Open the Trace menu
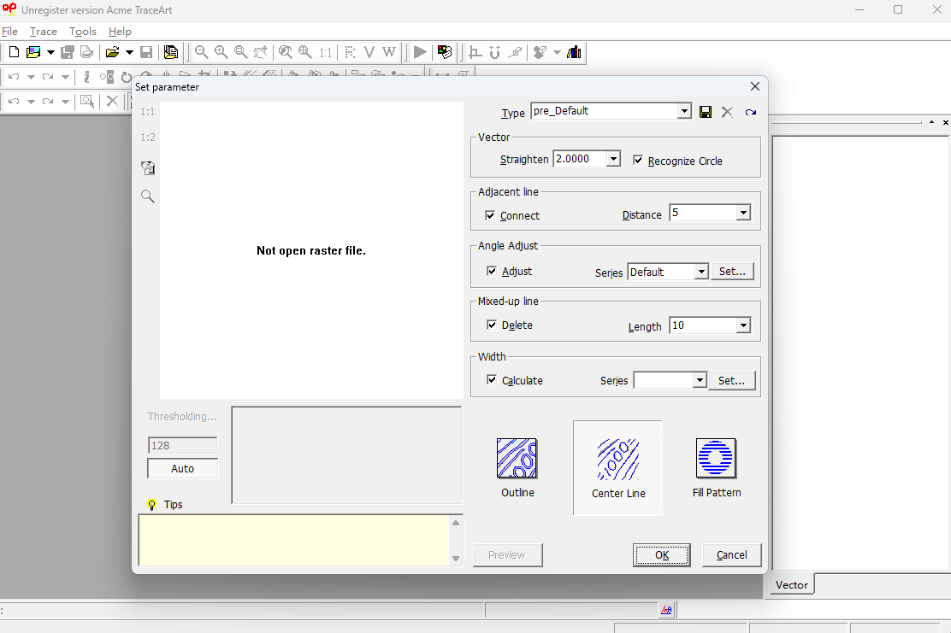Viewport: 951px width, 633px height. pyautogui.click(x=43, y=32)
